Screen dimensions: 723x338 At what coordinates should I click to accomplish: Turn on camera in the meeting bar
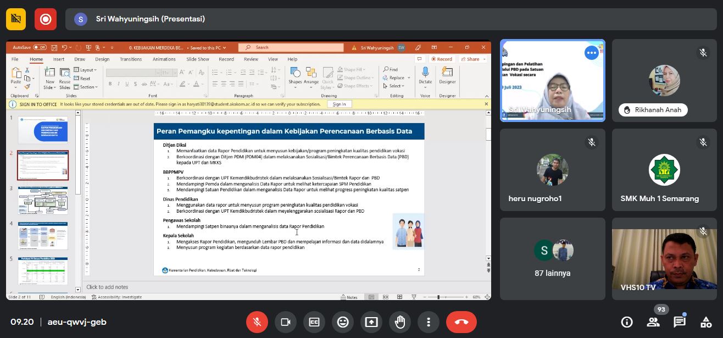click(285, 322)
